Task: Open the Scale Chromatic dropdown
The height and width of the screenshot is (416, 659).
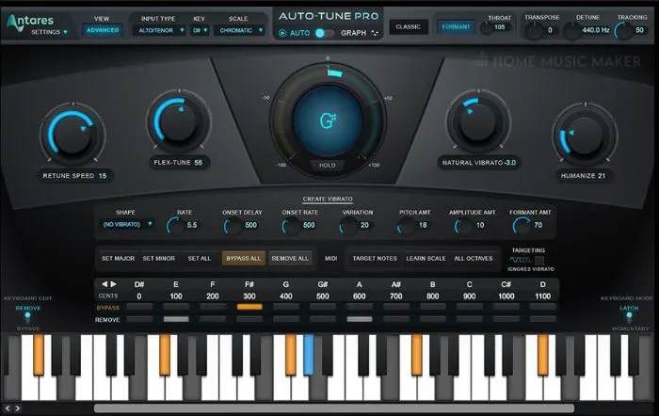Action: 240,30
